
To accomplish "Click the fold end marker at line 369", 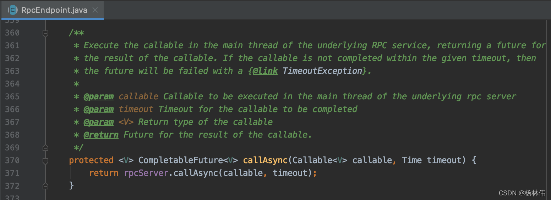I will pos(45,148).
